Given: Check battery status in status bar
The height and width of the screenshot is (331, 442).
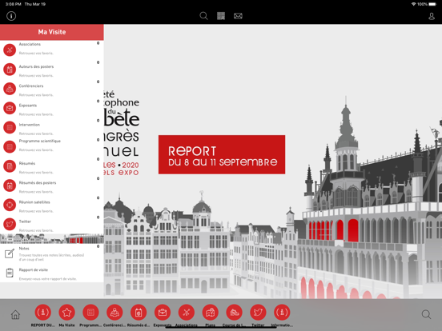Looking at the screenshot, I should click(432, 4).
